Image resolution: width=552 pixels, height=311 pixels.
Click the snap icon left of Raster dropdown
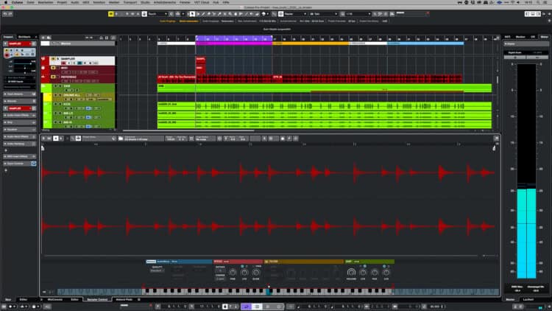280,14
